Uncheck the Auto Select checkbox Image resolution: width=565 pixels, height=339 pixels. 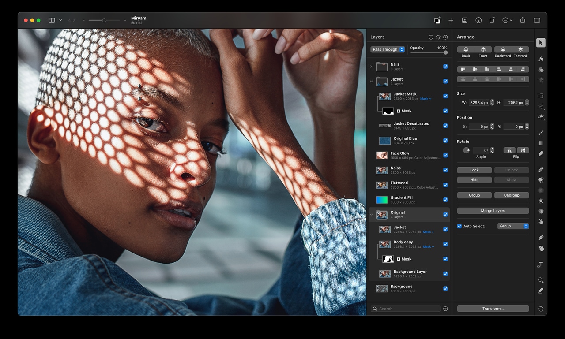[x=460, y=226]
